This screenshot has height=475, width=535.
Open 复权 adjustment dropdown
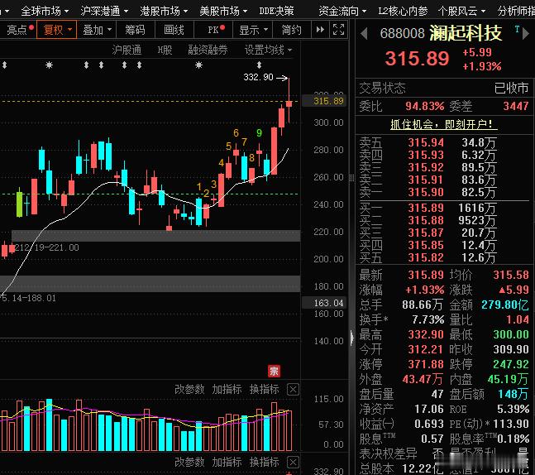pyautogui.click(x=56, y=30)
